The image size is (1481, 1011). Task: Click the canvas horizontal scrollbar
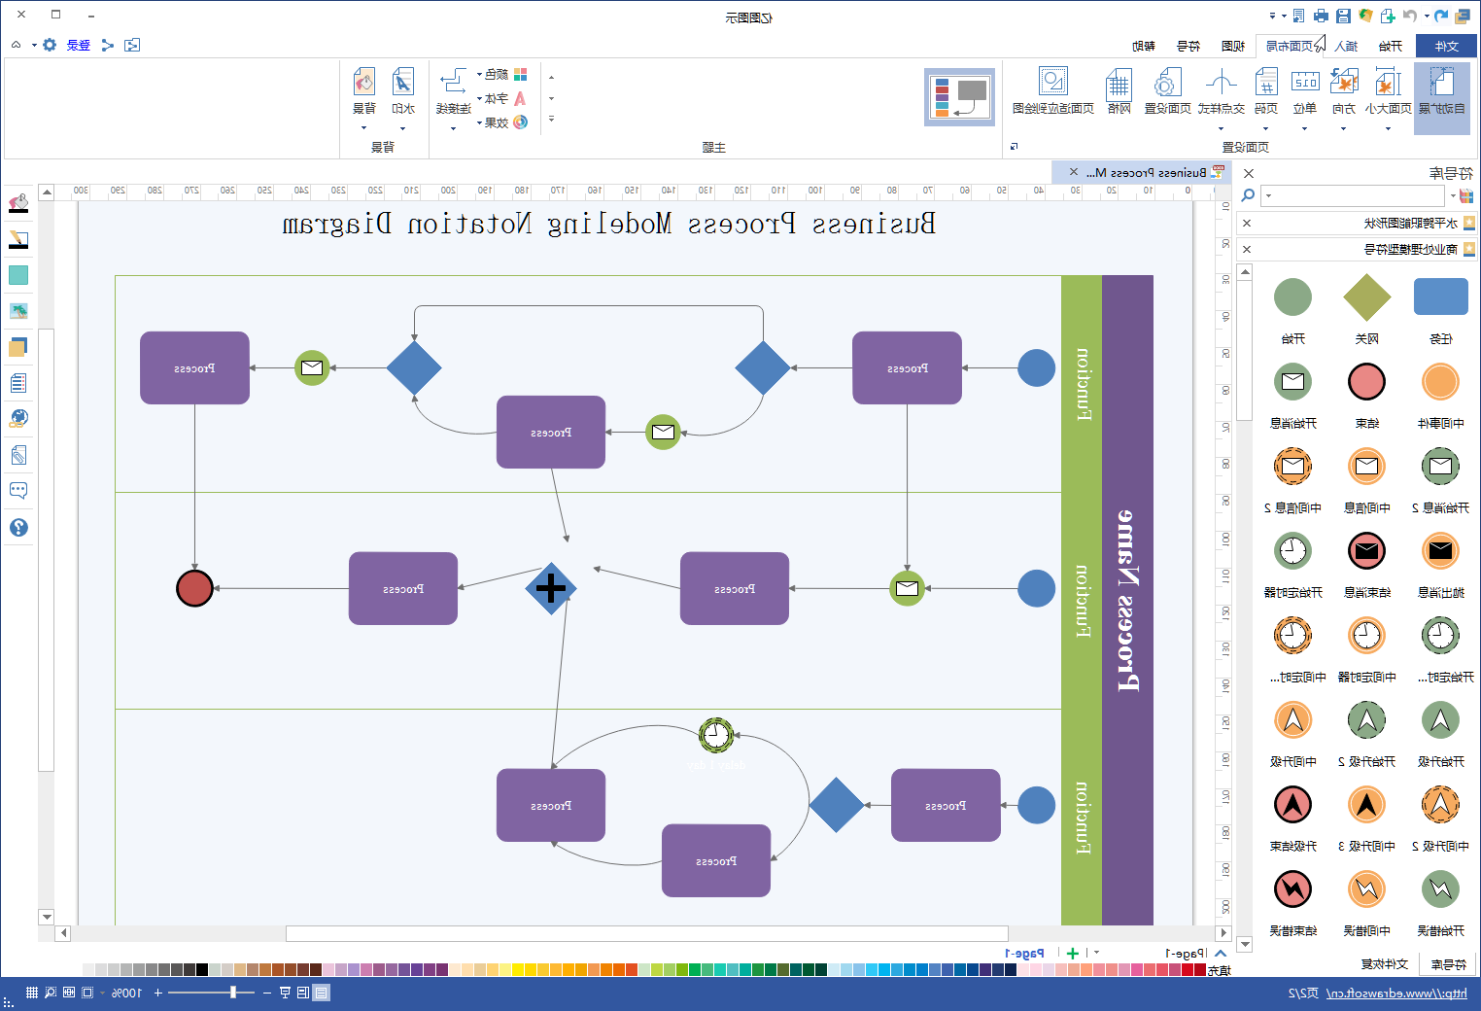(x=646, y=933)
